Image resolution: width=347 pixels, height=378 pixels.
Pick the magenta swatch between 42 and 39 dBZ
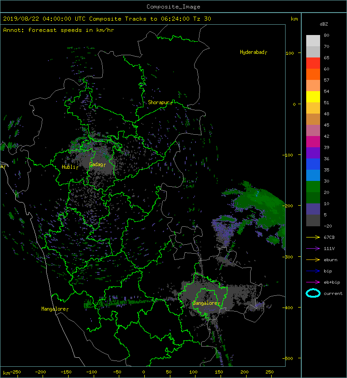[x=313, y=141]
